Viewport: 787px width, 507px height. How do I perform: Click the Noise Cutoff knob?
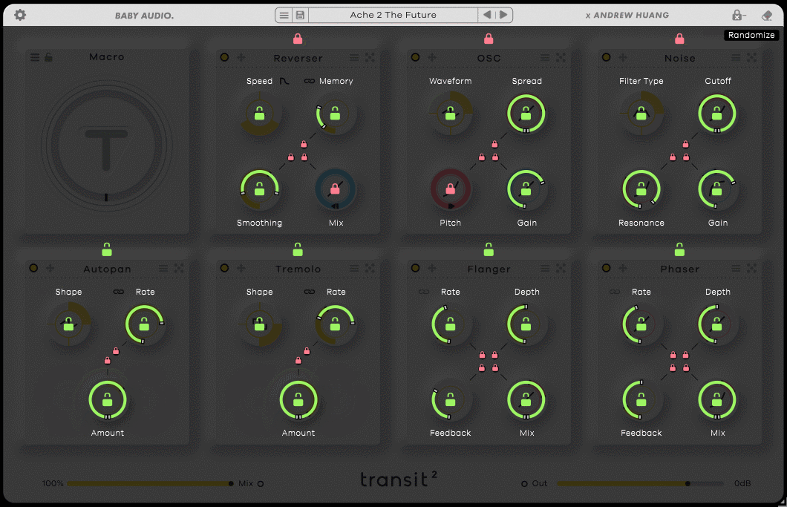716,114
